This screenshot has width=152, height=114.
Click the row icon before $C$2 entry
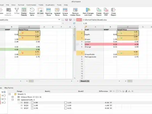[21, 103]
